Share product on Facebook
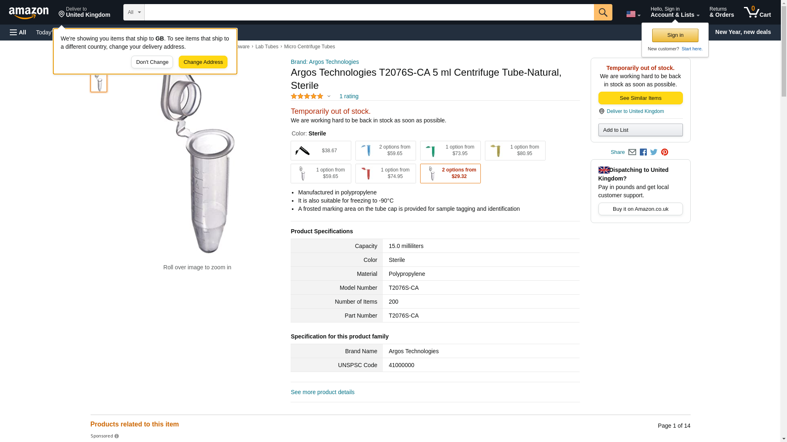787x442 pixels. [643, 152]
